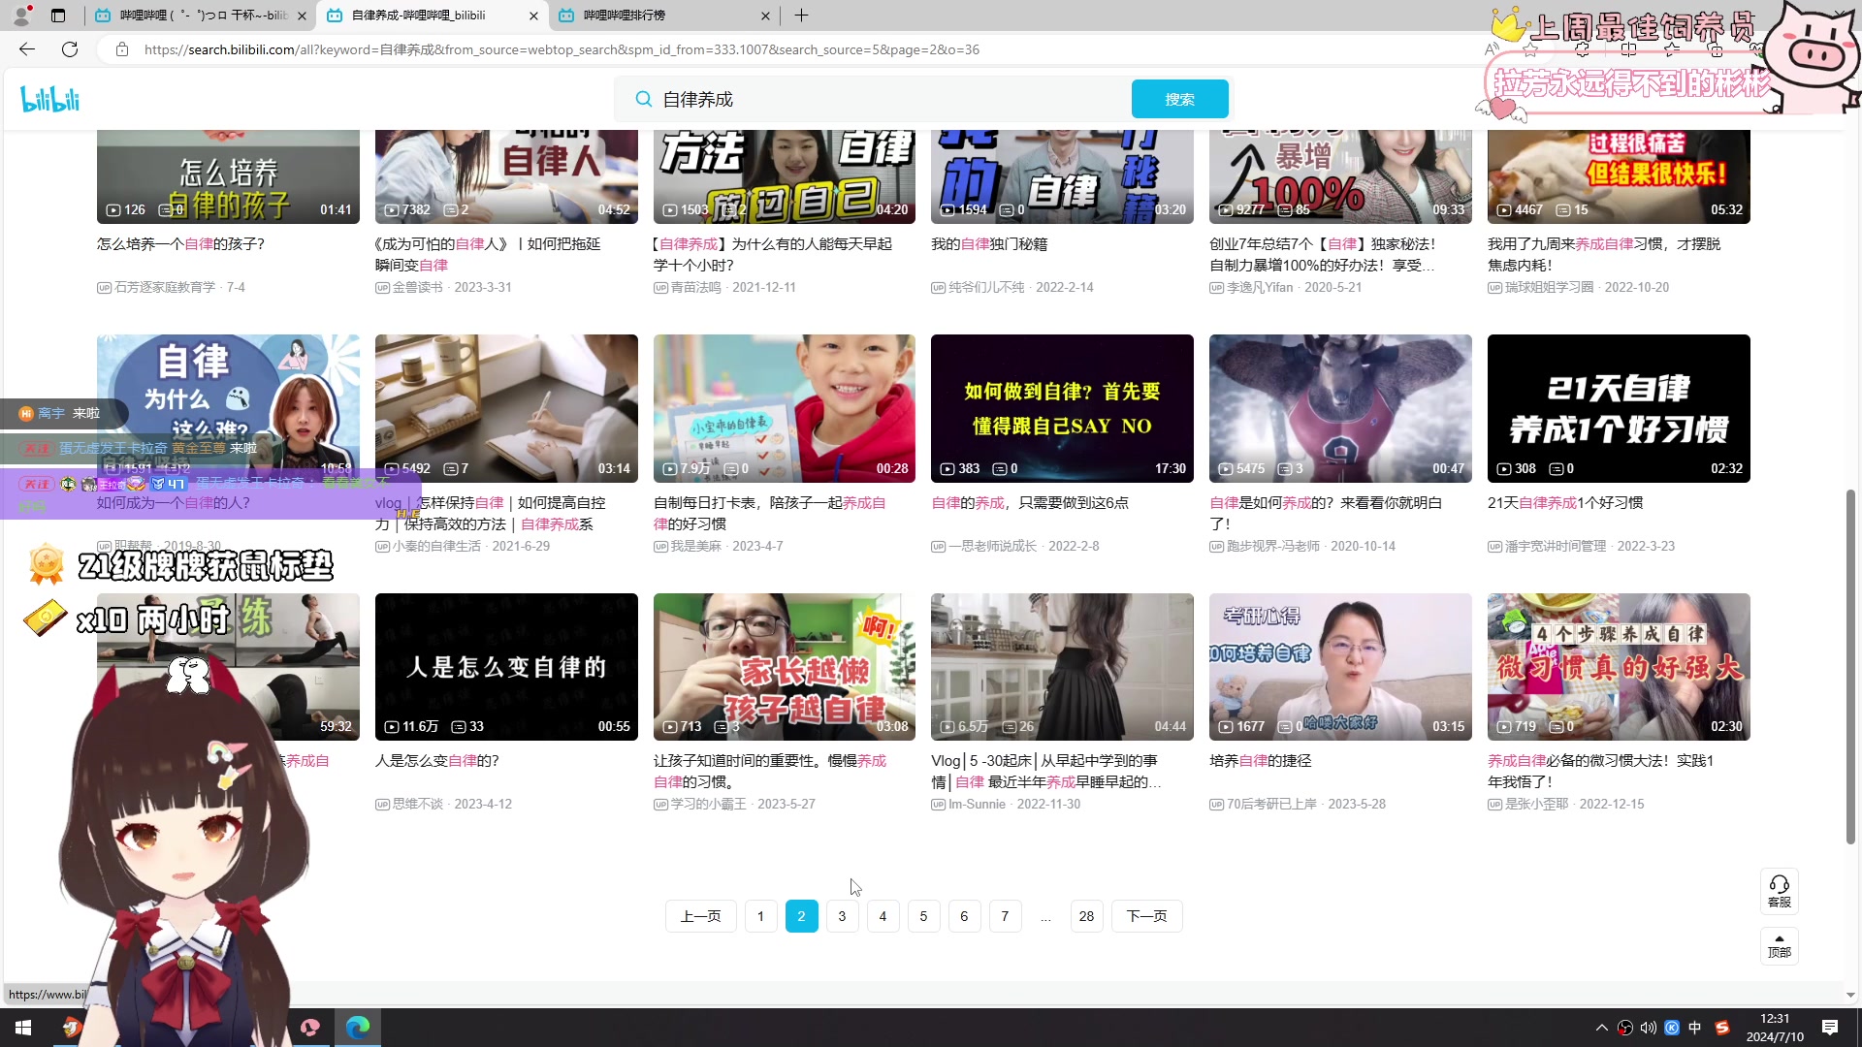The width and height of the screenshot is (1862, 1047).
Task: Click the bilibili logo
Action: [50, 99]
